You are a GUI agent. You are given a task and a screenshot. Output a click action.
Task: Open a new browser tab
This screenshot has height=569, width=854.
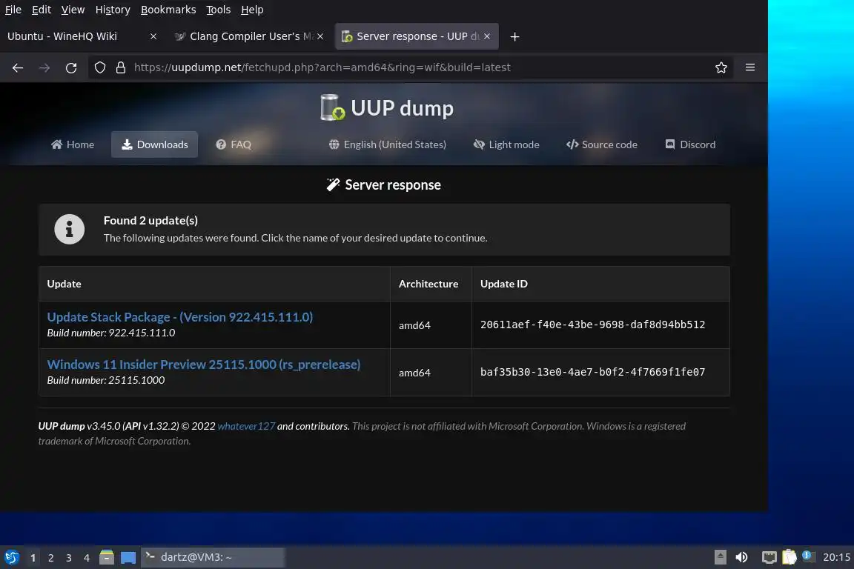click(514, 36)
